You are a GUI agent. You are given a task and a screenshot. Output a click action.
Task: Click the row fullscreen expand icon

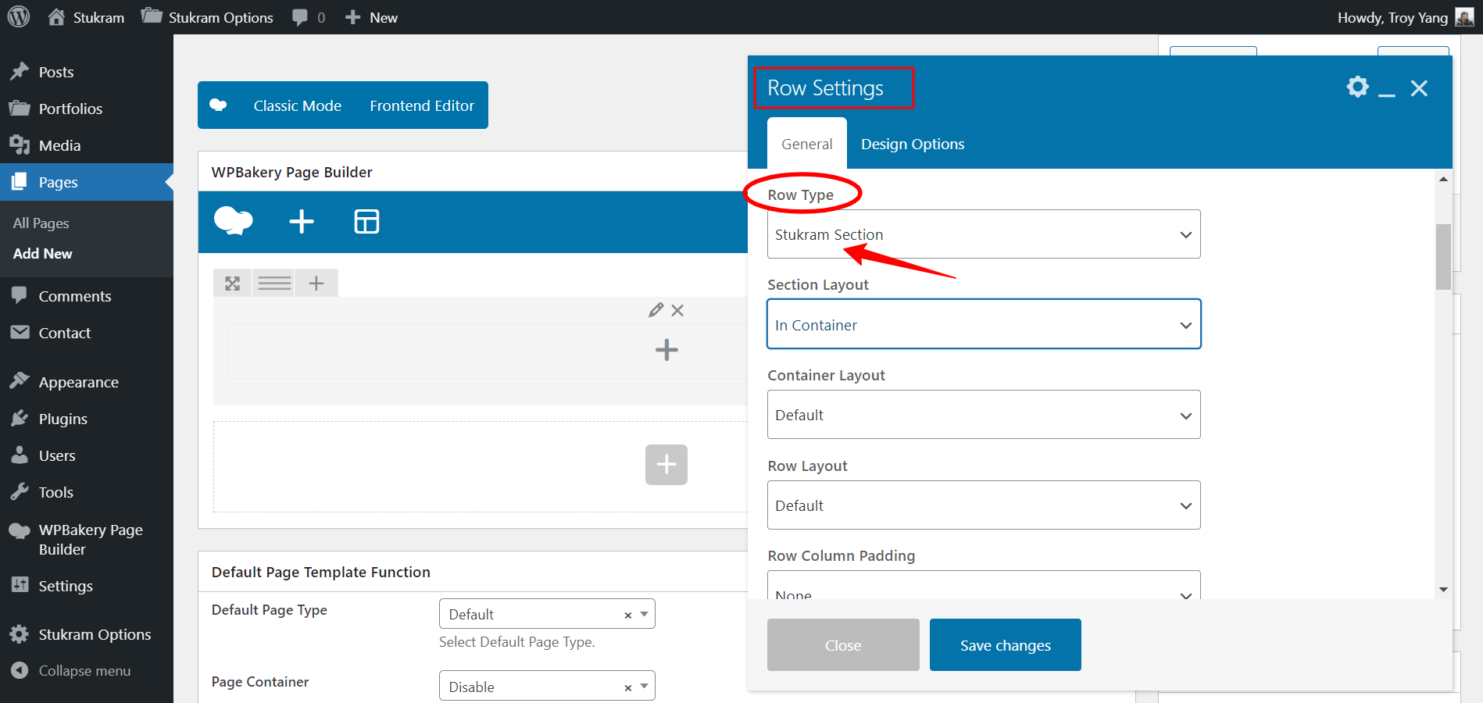tap(233, 284)
